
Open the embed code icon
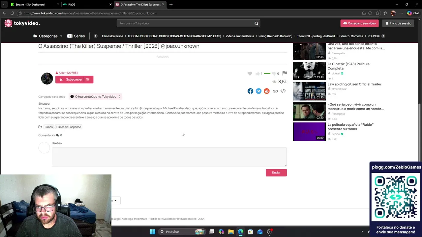283,91
